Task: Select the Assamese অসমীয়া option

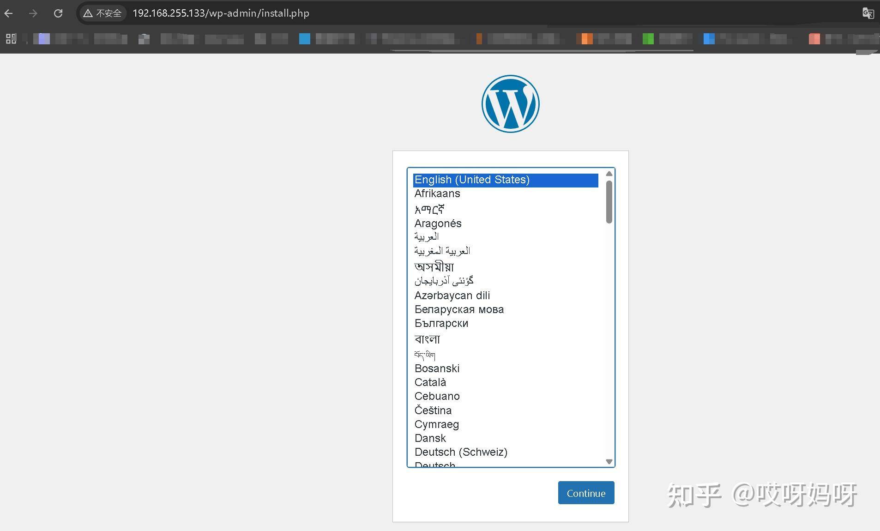Action: [x=506, y=266]
